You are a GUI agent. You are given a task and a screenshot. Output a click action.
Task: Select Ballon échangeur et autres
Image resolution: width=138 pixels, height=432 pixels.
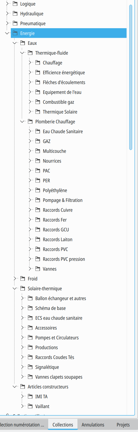click(61, 298)
